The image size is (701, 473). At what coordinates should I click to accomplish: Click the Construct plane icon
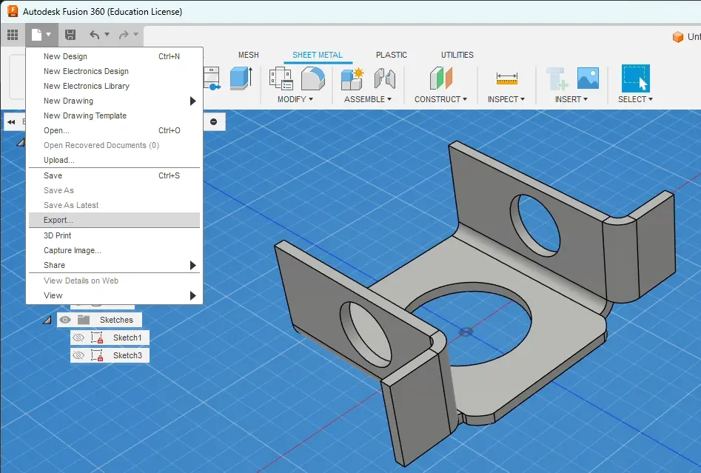click(440, 78)
